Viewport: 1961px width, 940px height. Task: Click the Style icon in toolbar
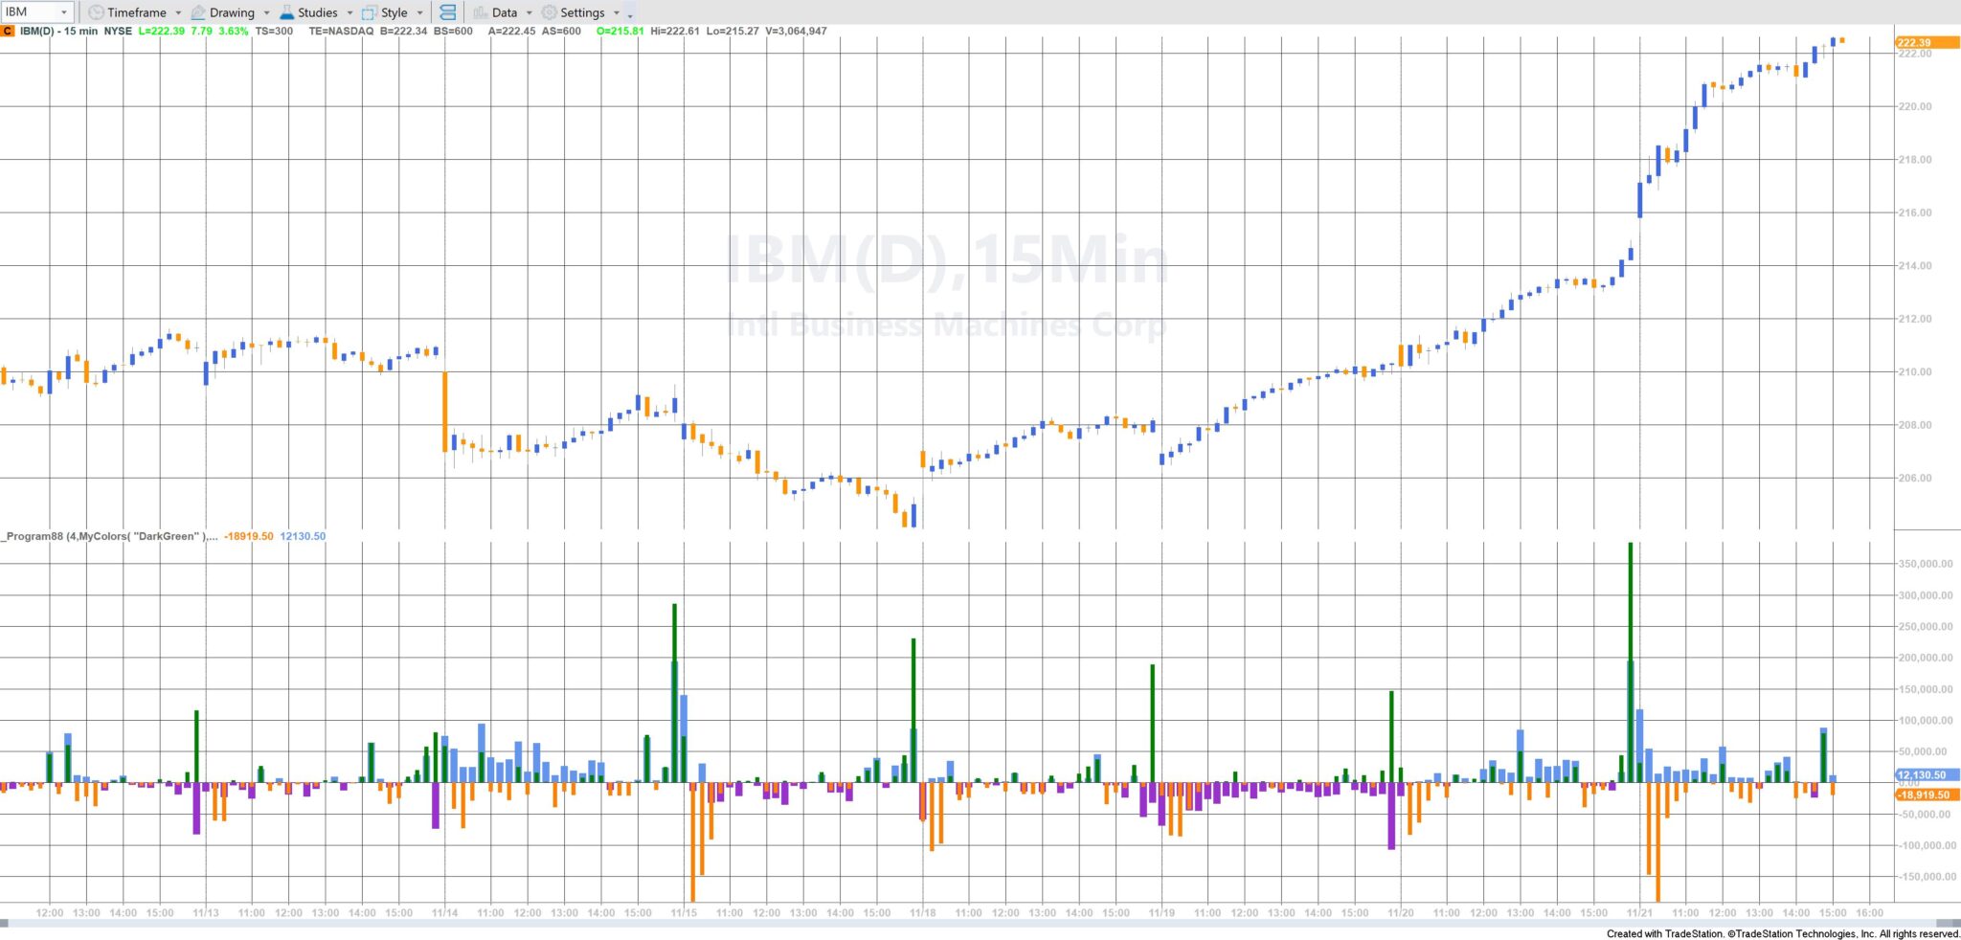[369, 12]
